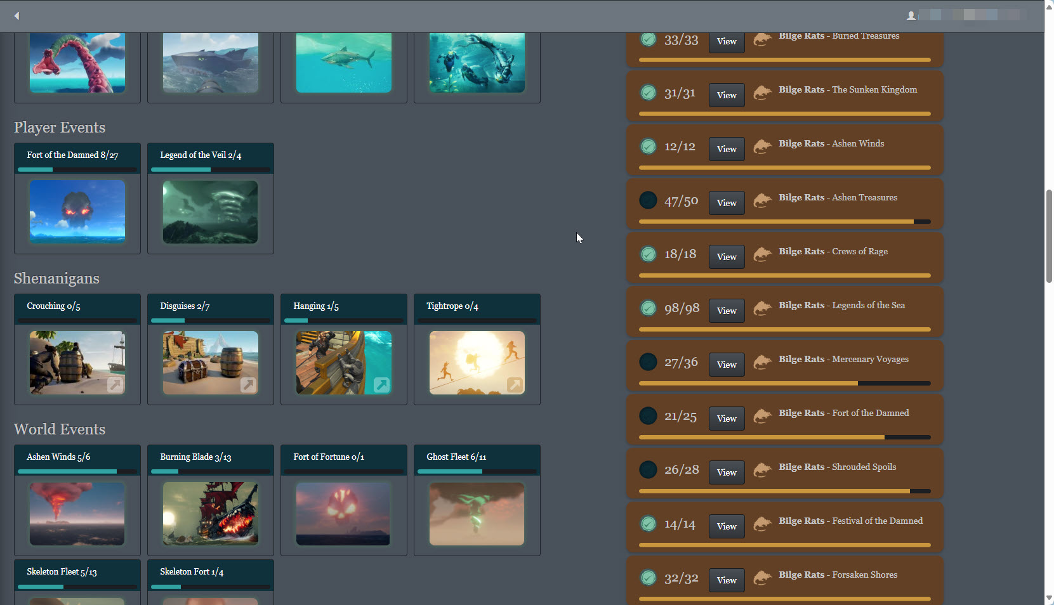Open the user profile icon

pos(911,16)
